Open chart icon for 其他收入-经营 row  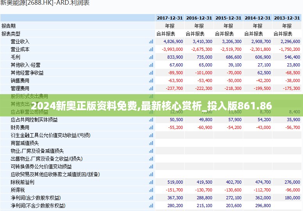tap(151, 65)
